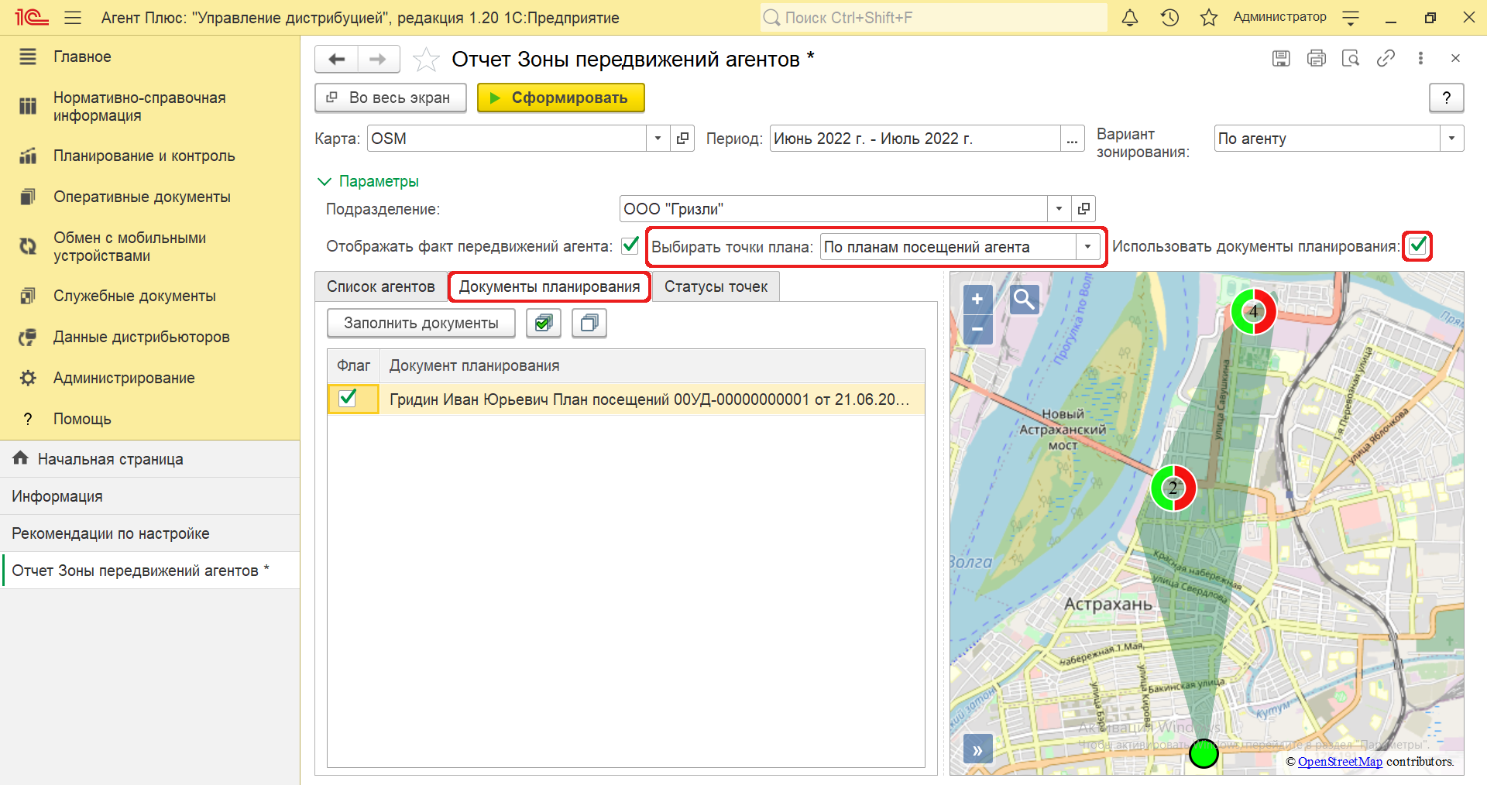Get link to the report
The image size is (1487, 785).
tap(1386, 58)
